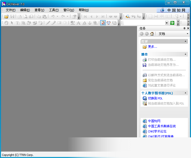The width and height of the screenshot is (191, 158).
Task: Click the Undo arrow icon
Action: click(53, 16)
